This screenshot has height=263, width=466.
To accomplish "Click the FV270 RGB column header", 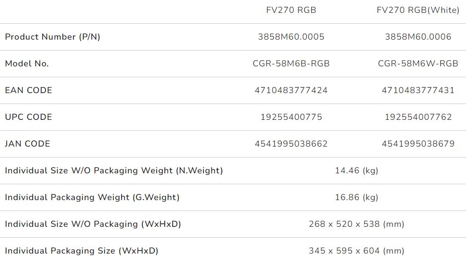I will tap(291, 10).
